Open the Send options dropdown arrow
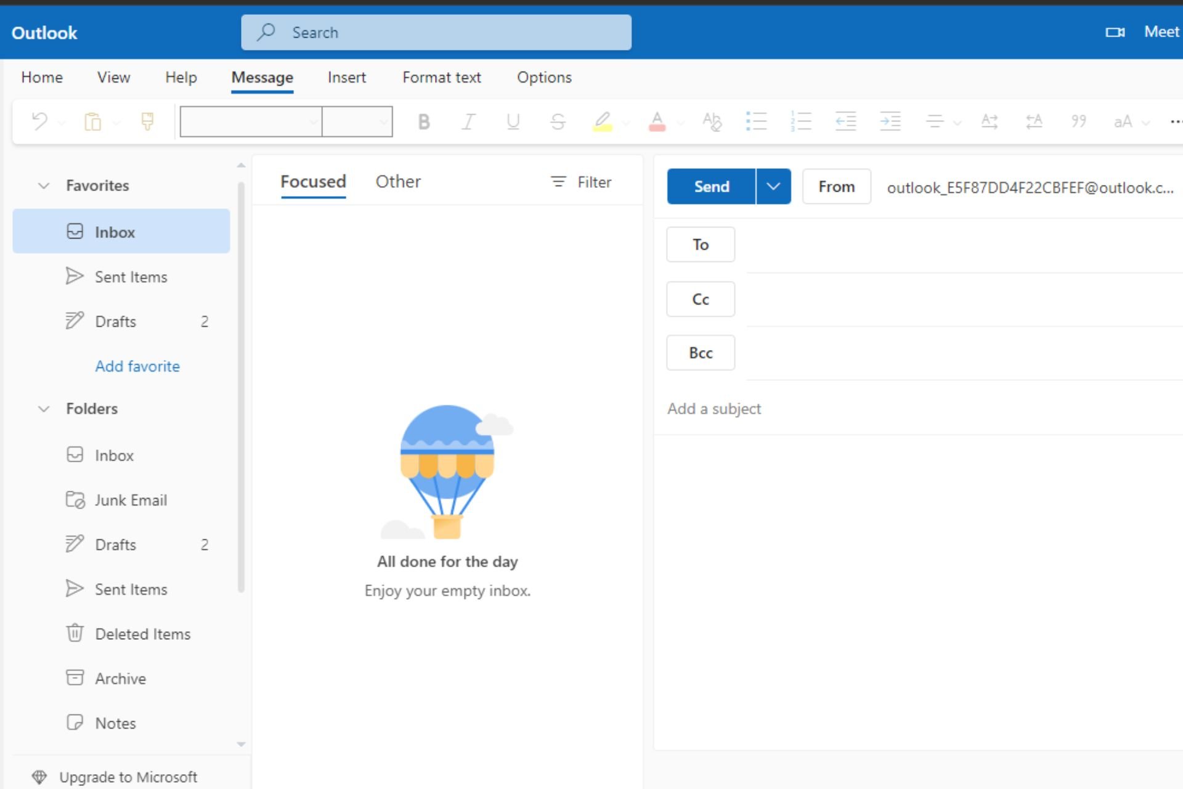Viewport: 1183px width, 789px height. [773, 186]
